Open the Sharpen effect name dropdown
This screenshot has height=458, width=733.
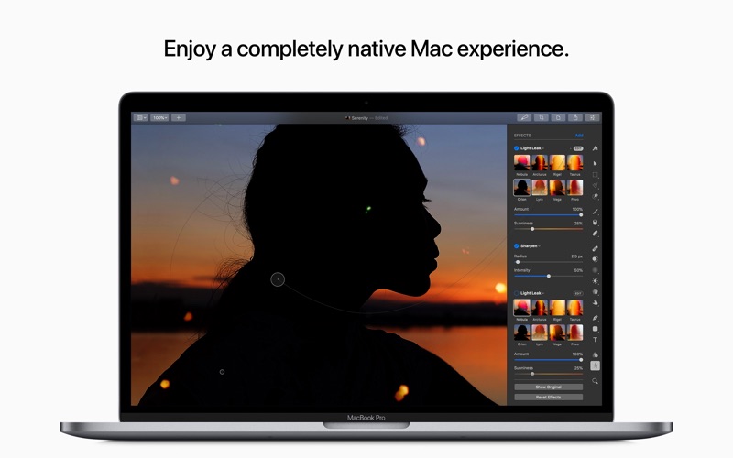pos(531,245)
